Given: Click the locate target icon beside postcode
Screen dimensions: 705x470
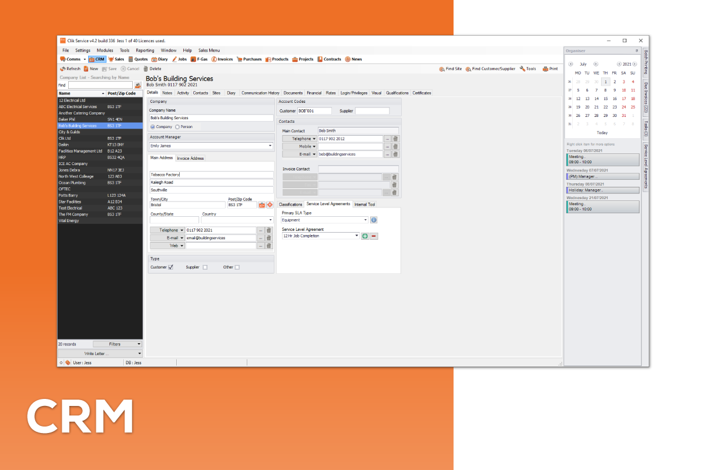Looking at the screenshot, I should [270, 205].
